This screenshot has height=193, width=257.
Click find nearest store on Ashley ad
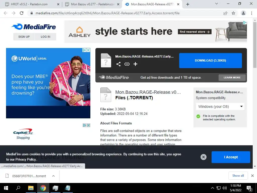tap(195, 32)
